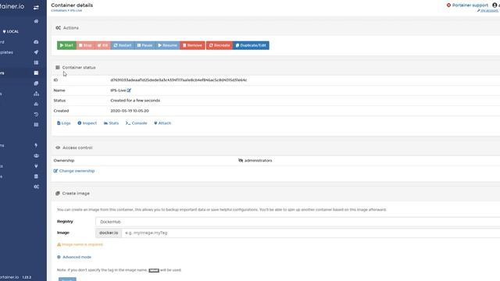
Task: Select the 'Created for a few seconds' status
Action: click(135, 101)
